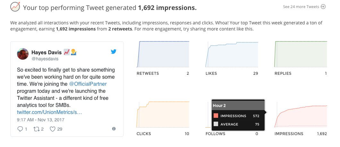Select the Clicks area chart
This screenshot has height=147, width=340.
coord(163,115)
